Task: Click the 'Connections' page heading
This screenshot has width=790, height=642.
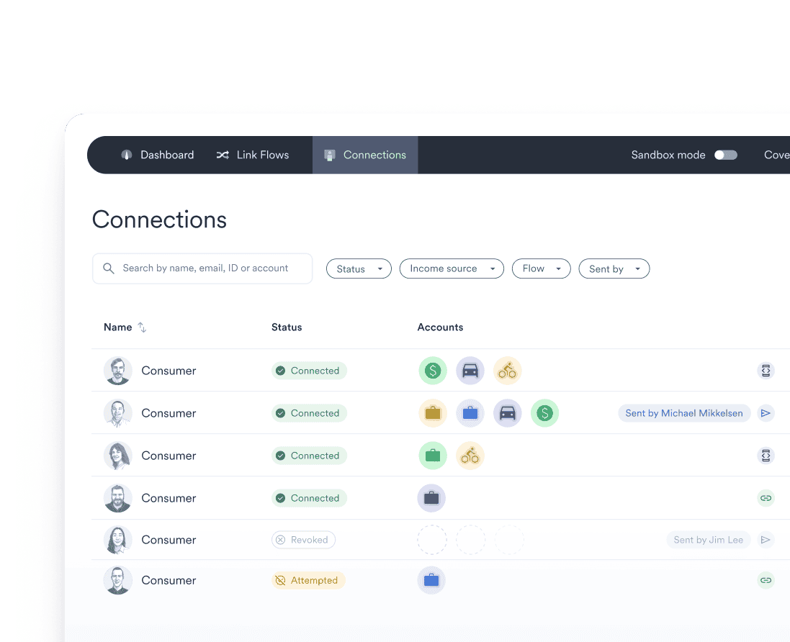Action: [160, 220]
